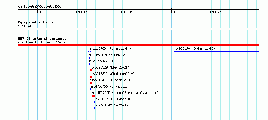Viewport: 268px width, 120px height.
Task: Click the nsv5595529 (Ebert2021) label
Action: pyautogui.click(x=109, y=67)
